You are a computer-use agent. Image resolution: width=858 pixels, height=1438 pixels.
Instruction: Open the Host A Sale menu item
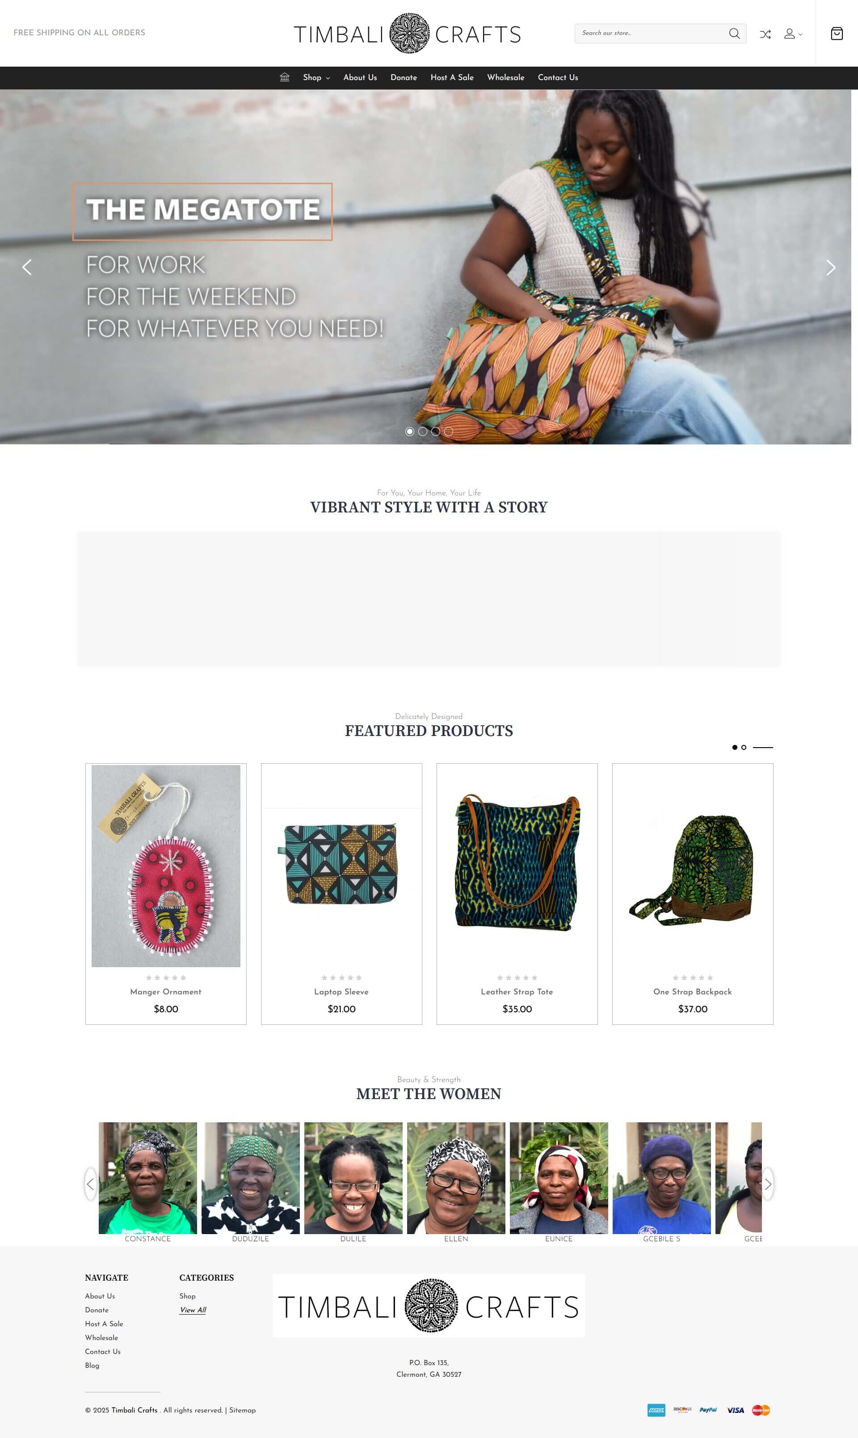451,77
